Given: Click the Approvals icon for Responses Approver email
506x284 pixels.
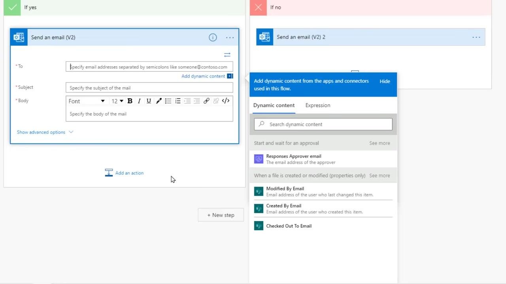Looking at the screenshot, I should (259, 159).
